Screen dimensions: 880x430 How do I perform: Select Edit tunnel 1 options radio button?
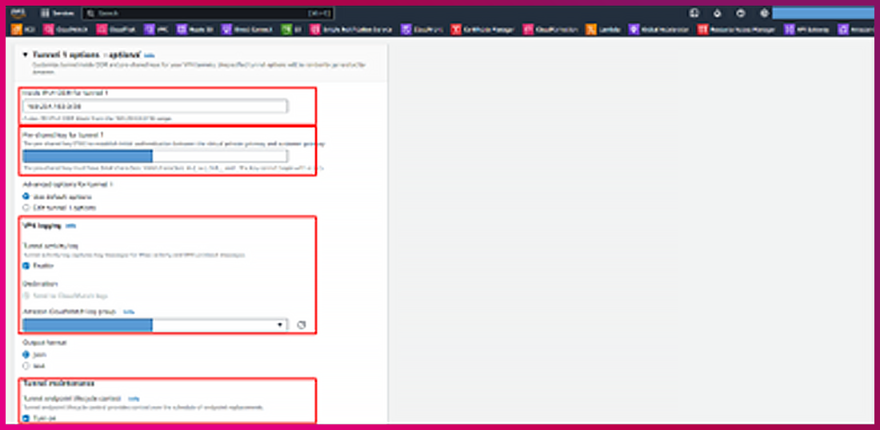[x=26, y=207]
